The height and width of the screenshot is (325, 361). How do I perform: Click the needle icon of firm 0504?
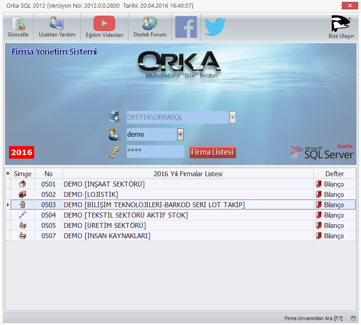pos(22,215)
